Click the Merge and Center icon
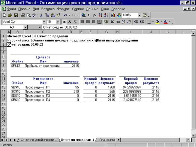This screenshot has width=196, height=147. (99, 22)
